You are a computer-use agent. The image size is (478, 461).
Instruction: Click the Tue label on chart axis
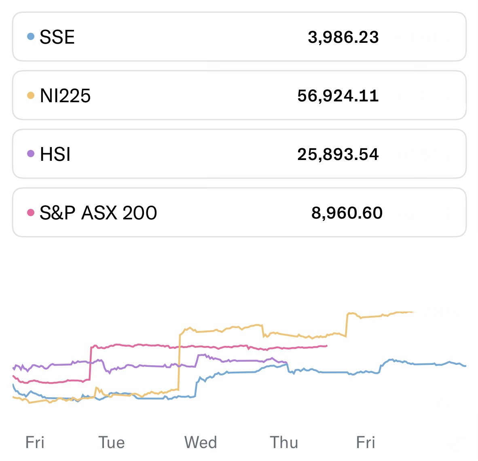[112, 442]
